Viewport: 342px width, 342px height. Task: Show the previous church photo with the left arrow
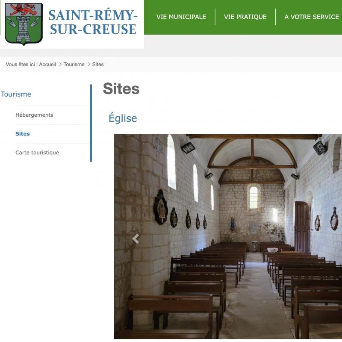(136, 239)
